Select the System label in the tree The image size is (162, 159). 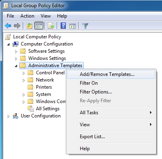pos(43,94)
